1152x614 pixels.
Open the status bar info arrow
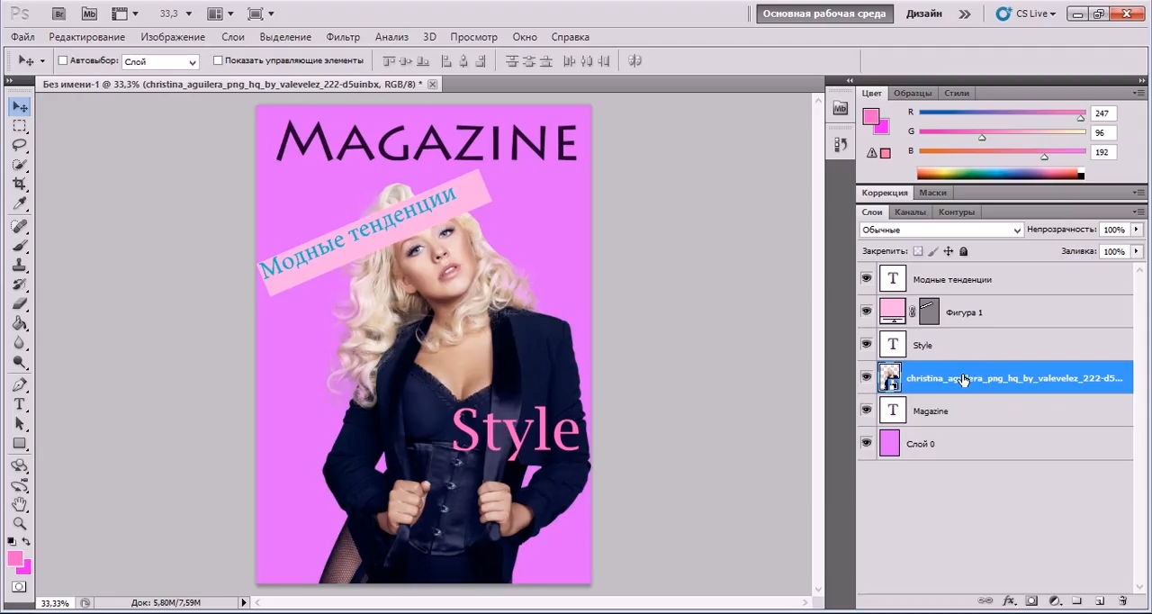(243, 602)
